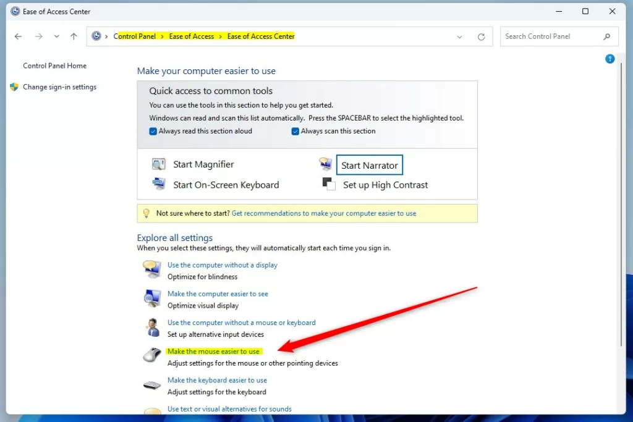Select Control Panel breadcrumb
The height and width of the screenshot is (422, 633).
[x=134, y=36]
